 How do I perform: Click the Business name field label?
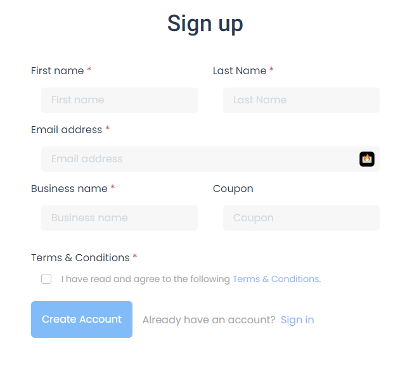click(69, 189)
